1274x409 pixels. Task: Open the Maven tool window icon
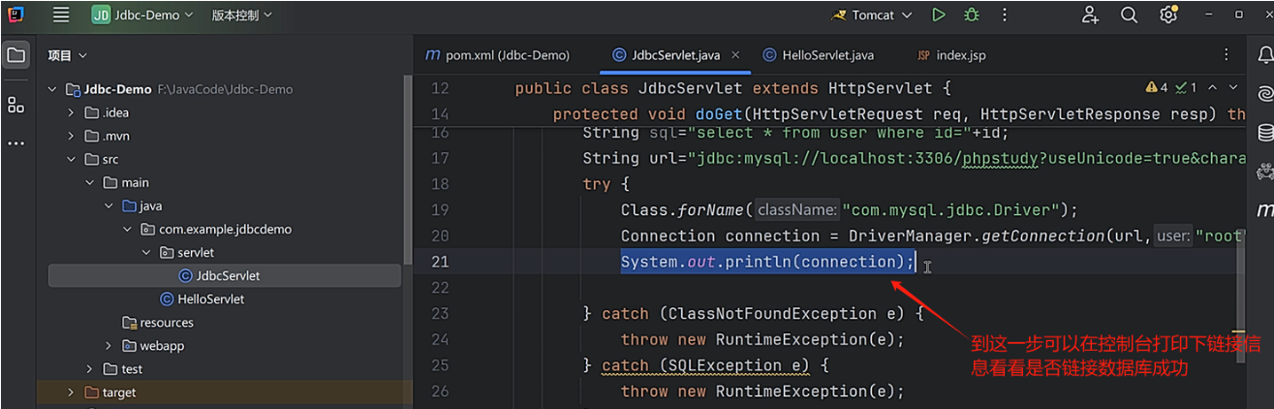click(x=1265, y=209)
